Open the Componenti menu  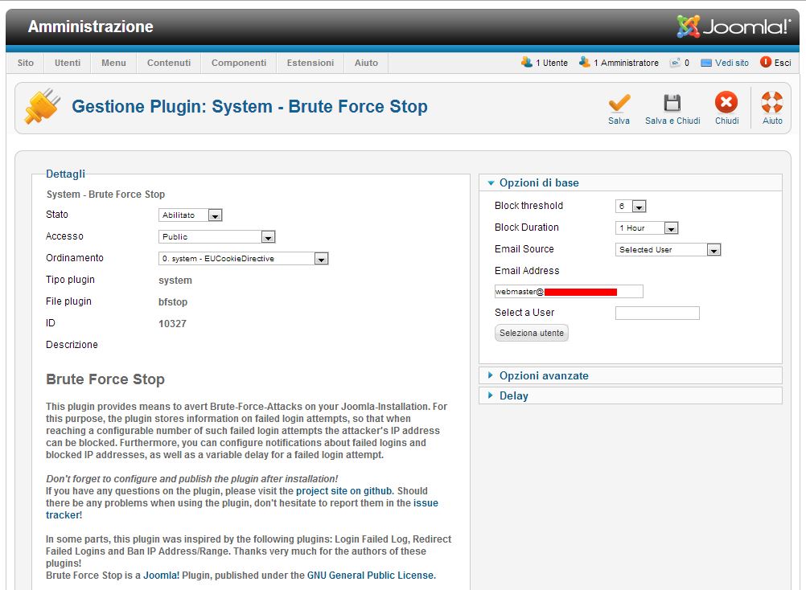click(239, 63)
